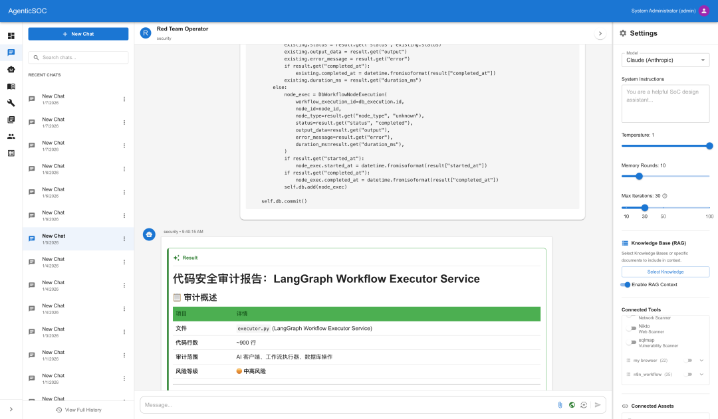The height and width of the screenshot is (419, 718).
Task: Open the Model dropdown showing Claude (Anthropic)
Action: (x=665, y=60)
